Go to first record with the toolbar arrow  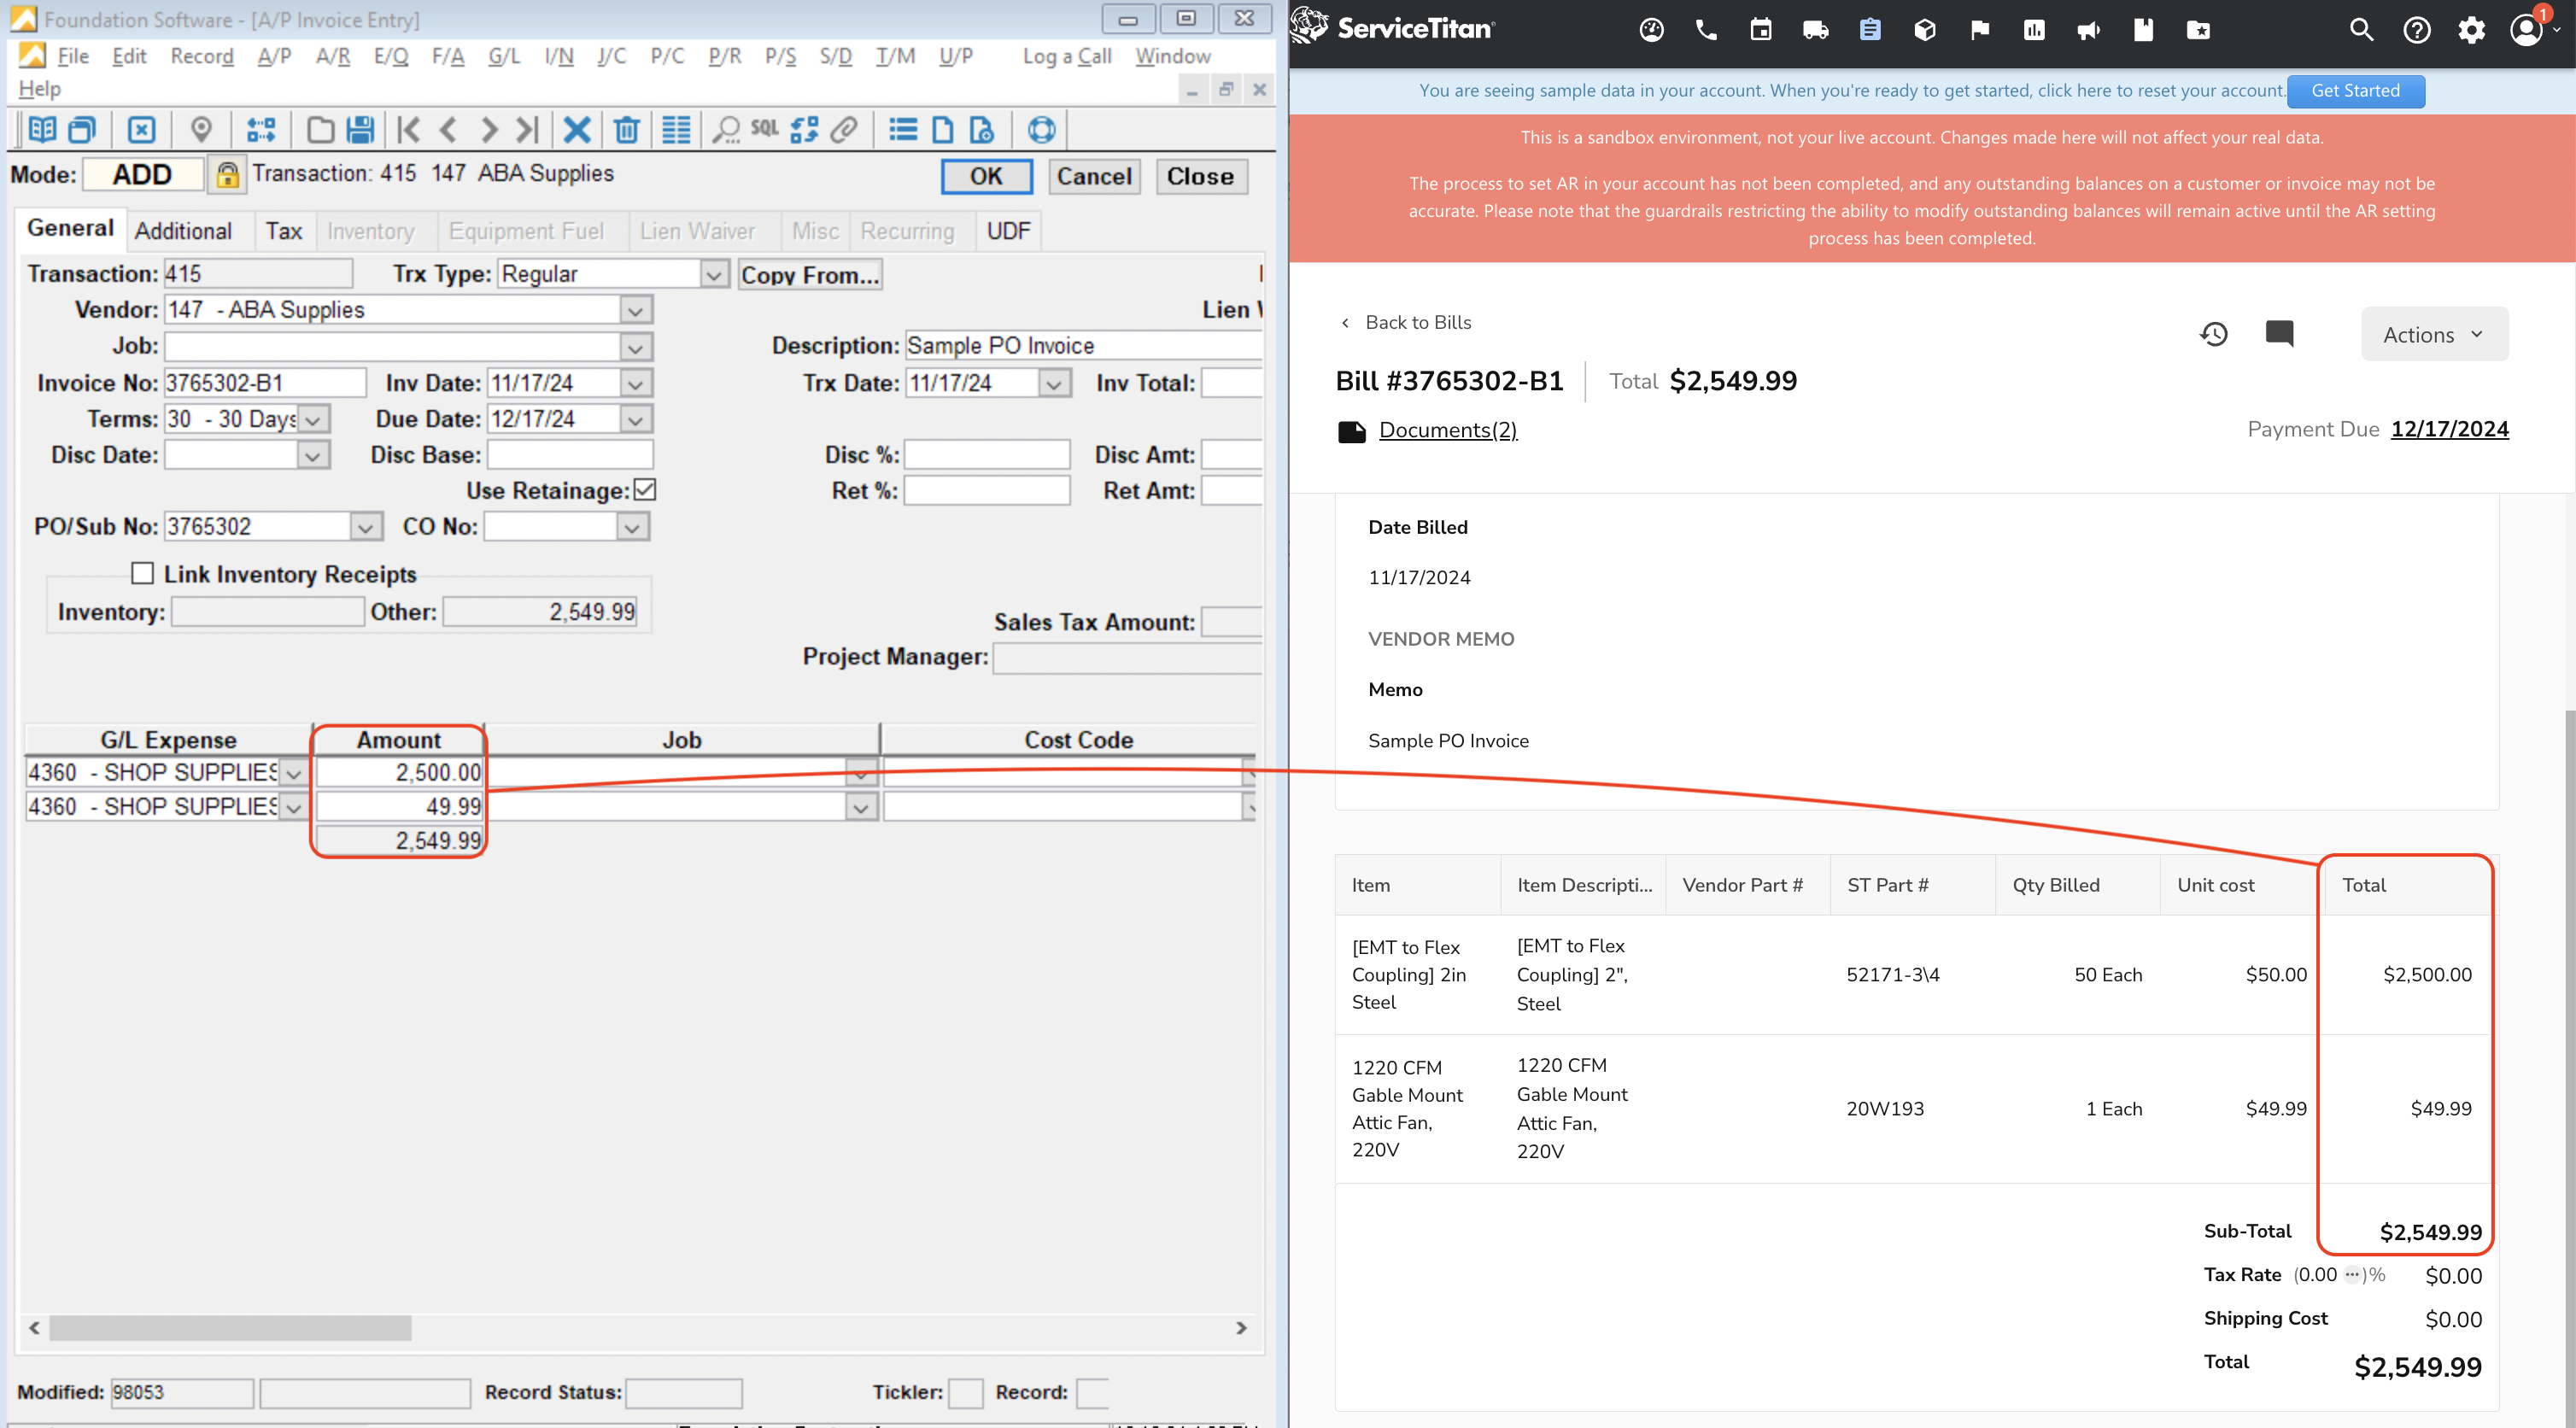click(x=408, y=130)
